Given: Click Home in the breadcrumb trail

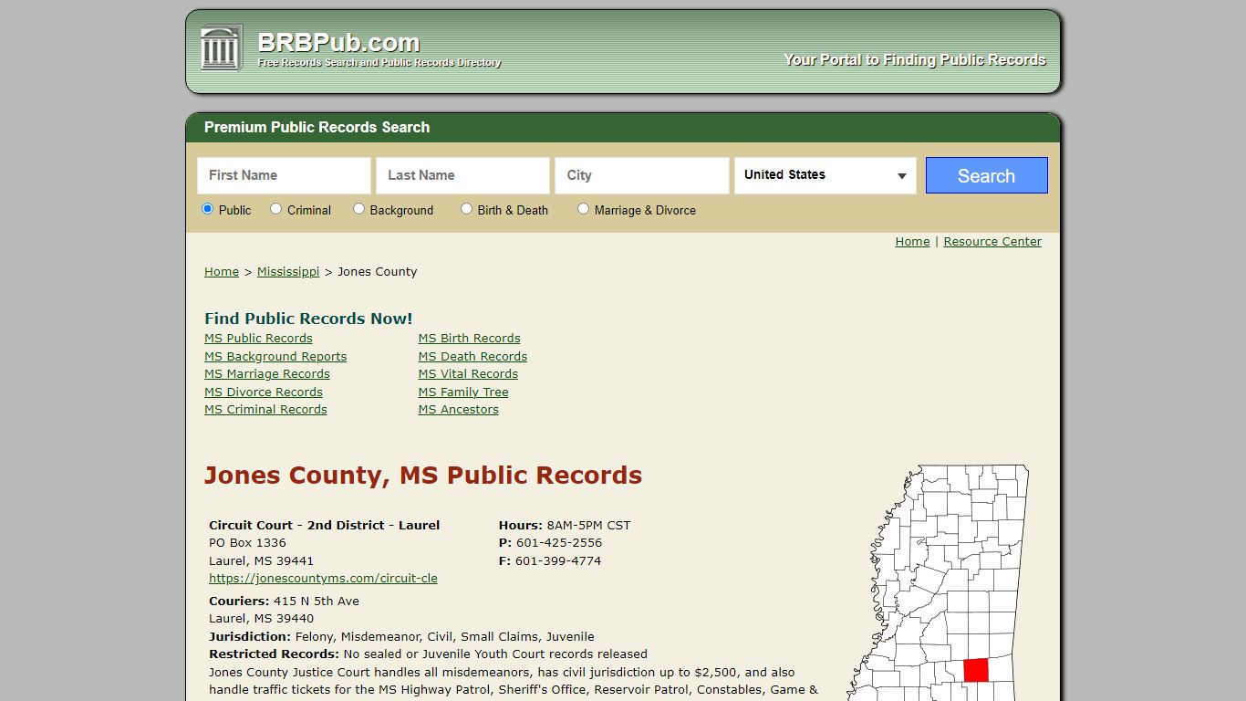Looking at the screenshot, I should [222, 272].
